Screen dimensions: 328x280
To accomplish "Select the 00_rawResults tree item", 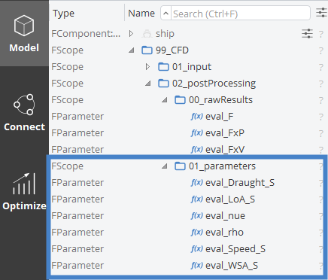I will click(220, 100).
